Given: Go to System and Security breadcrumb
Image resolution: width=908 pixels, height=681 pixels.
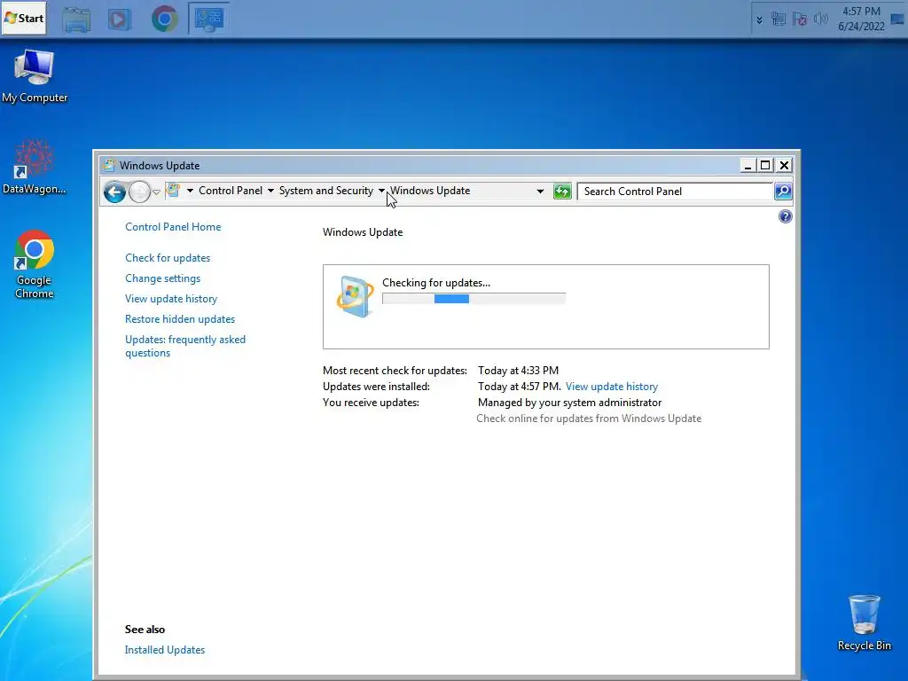Looking at the screenshot, I should pyautogui.click(x=326, y=191).
